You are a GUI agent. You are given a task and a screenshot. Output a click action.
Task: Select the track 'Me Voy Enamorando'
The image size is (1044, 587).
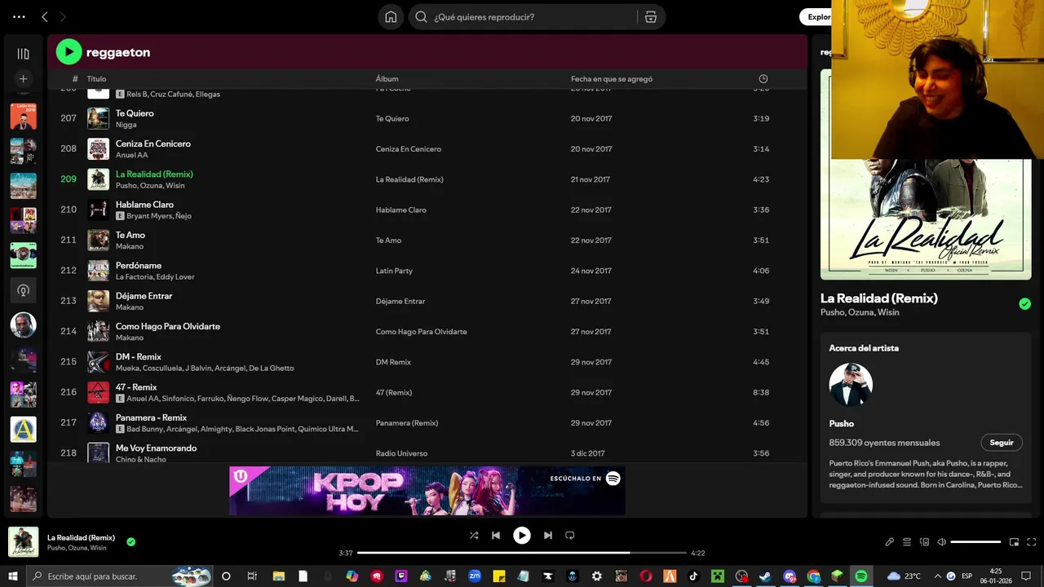click(x=156, y=448)
